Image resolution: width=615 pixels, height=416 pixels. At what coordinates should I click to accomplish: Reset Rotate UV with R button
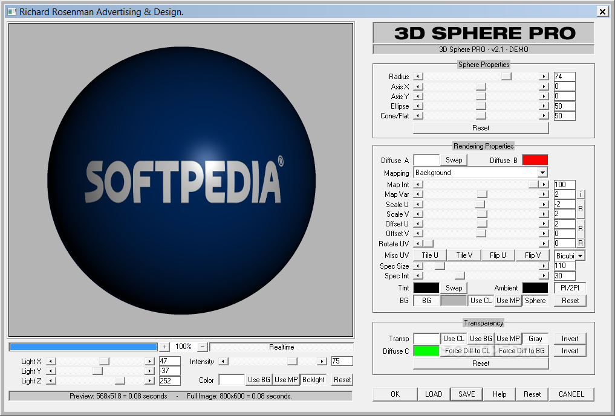click(x=581, y=244)
